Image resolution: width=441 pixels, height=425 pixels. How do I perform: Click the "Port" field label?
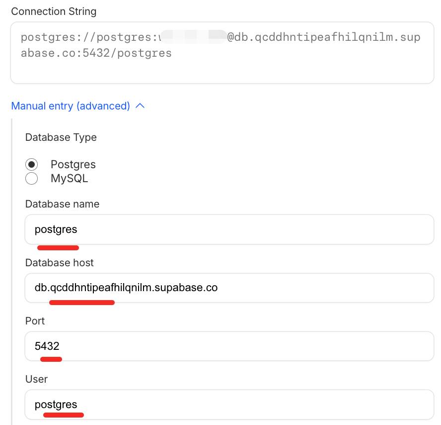[35, 321]
